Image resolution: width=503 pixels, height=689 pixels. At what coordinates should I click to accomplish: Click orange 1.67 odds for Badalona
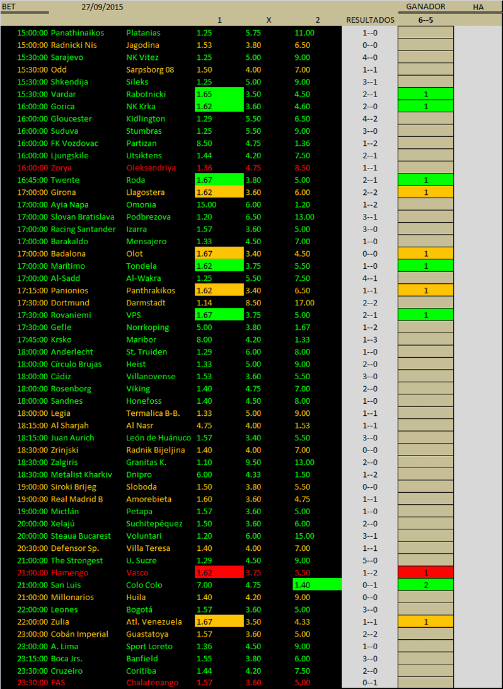pyautogui.click(x=219, y=253)
